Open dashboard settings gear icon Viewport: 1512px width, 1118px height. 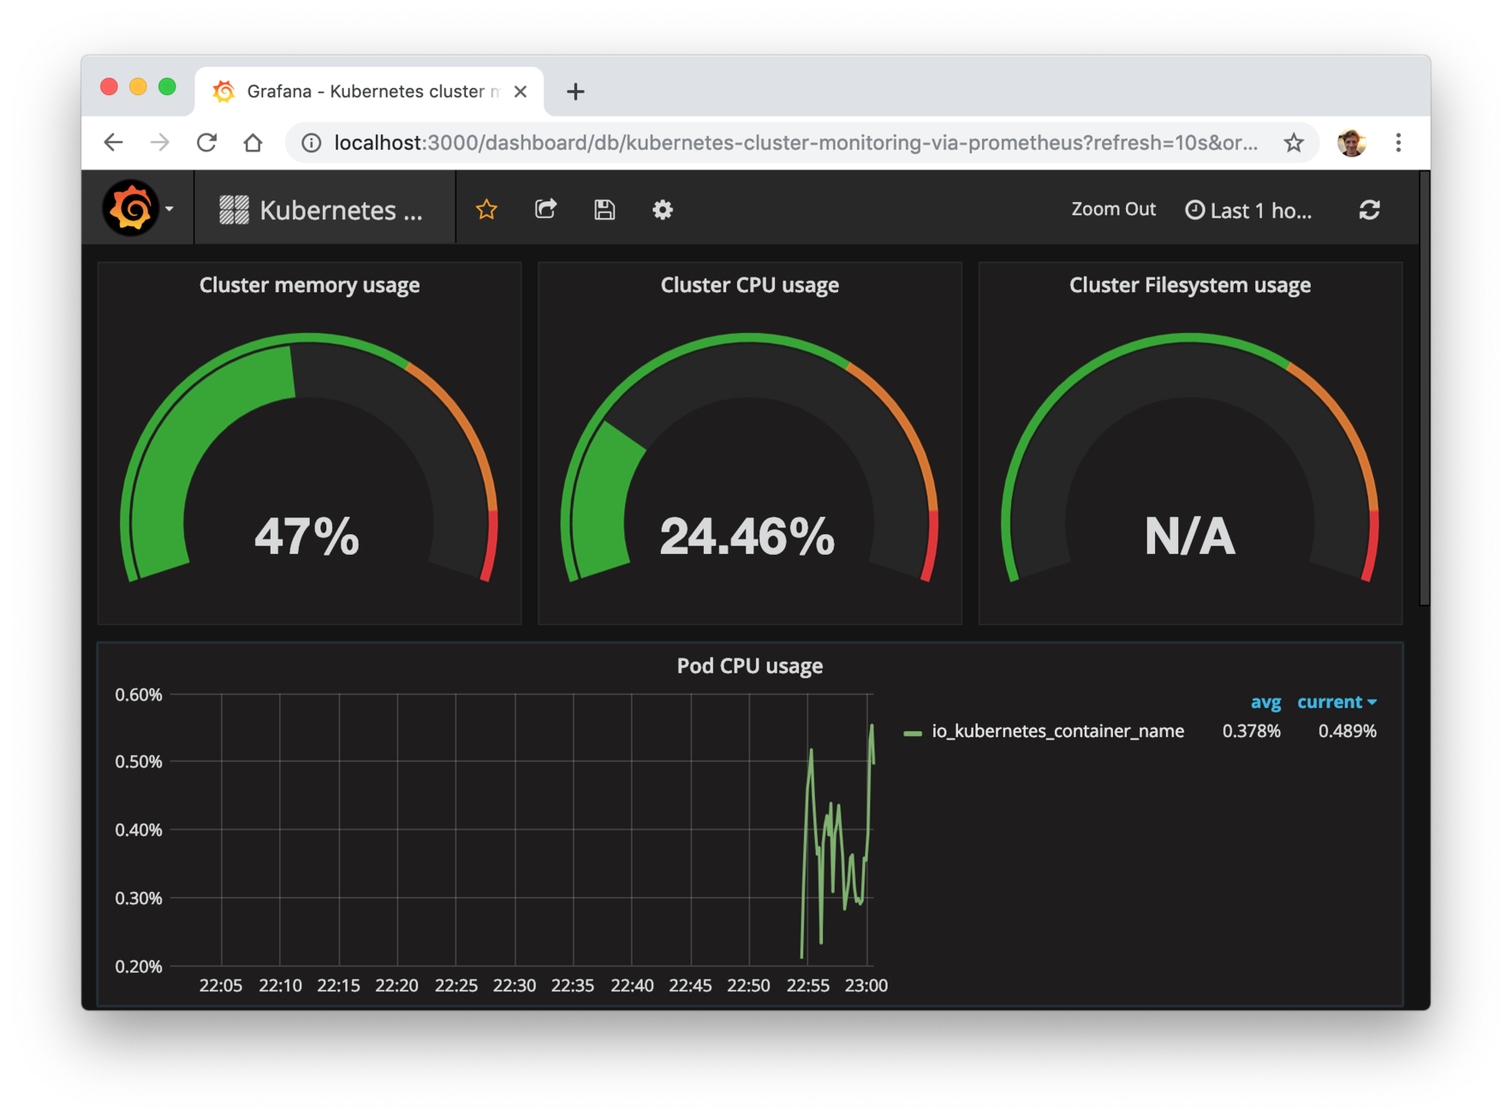662,210
